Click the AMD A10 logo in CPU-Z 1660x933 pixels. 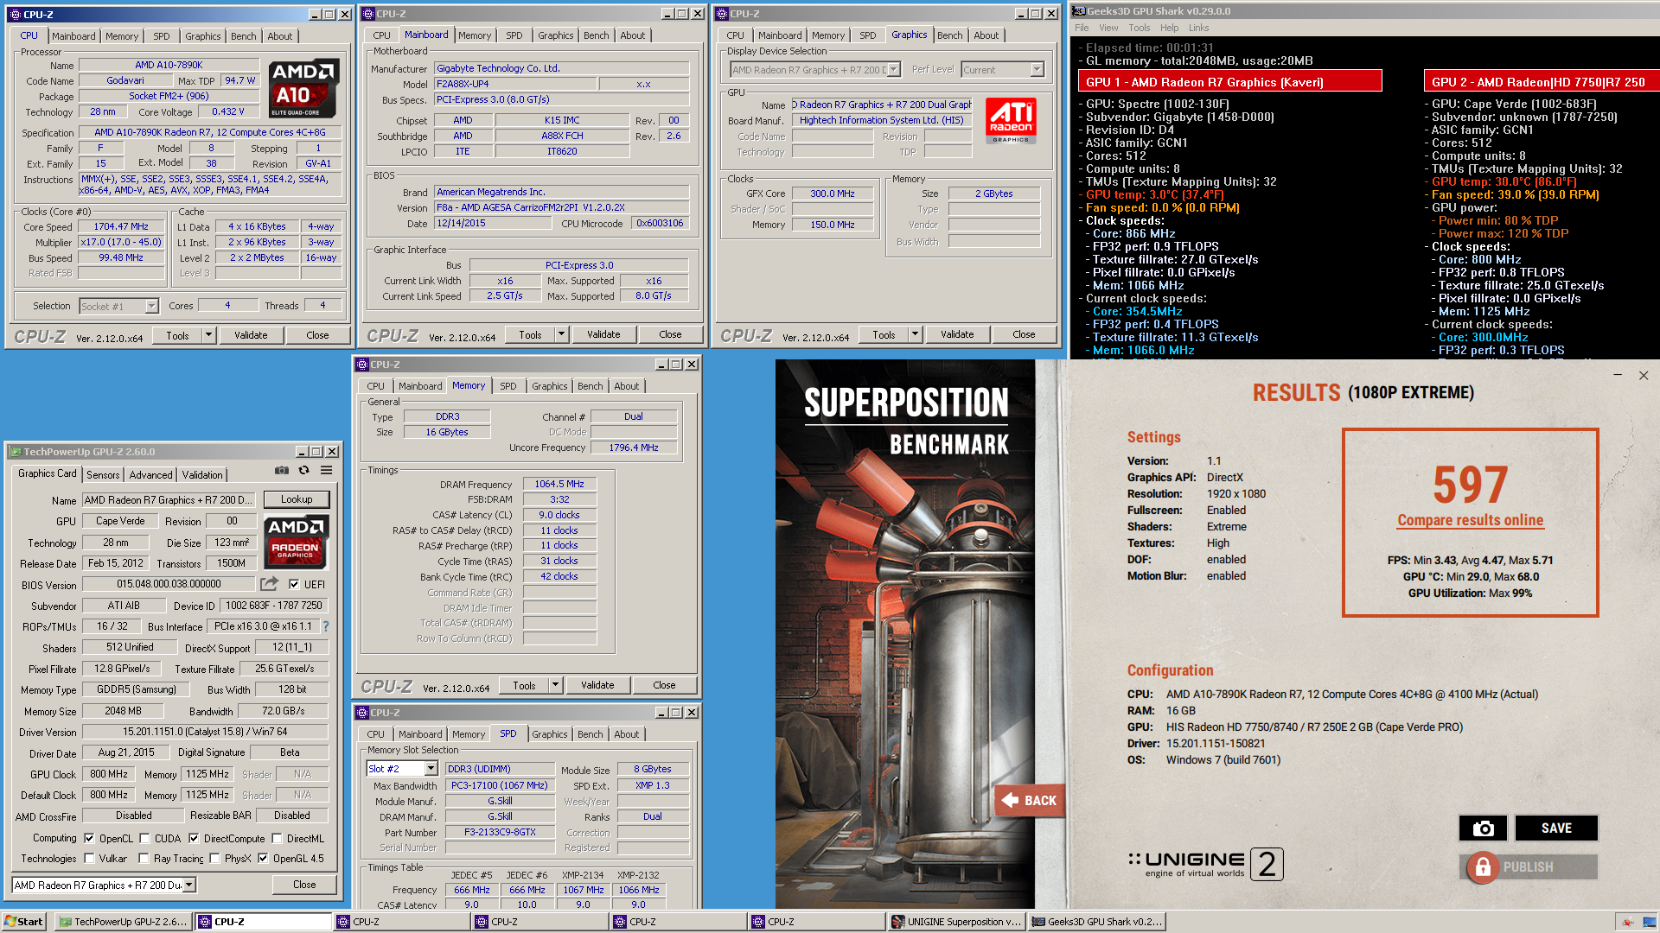[303, 88]
